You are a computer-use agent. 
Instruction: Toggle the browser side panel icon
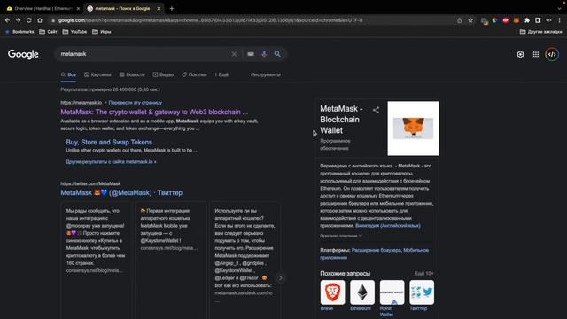(x=538, y=20)
